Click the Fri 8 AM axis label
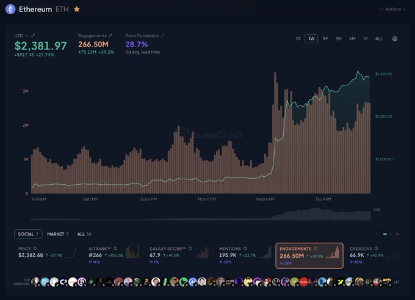 coord(39,199)
